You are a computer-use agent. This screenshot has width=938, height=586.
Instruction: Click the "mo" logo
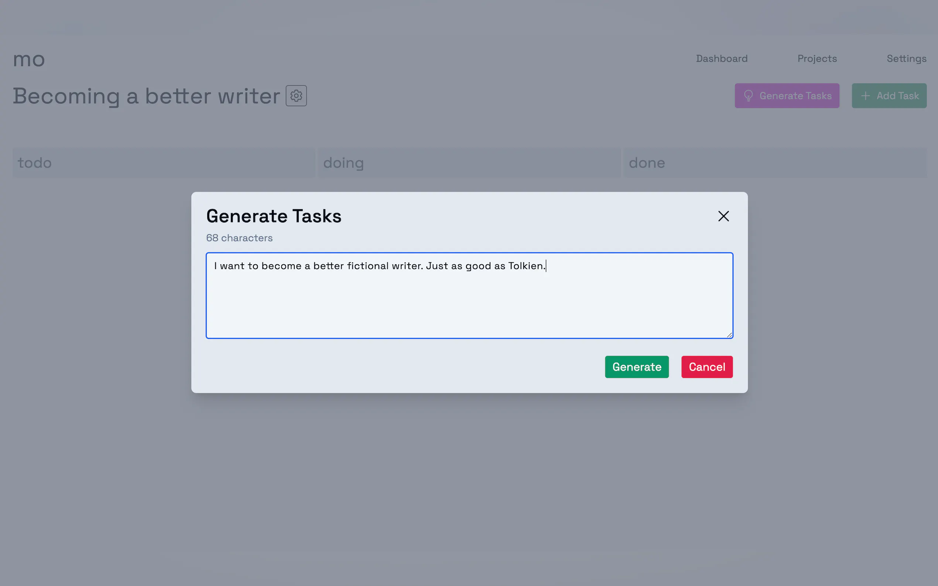pyautogui.click(x=29, y=59)
